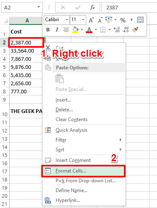Select THE GEEK PA cell
157x208 pixels.
pos(26,111)
